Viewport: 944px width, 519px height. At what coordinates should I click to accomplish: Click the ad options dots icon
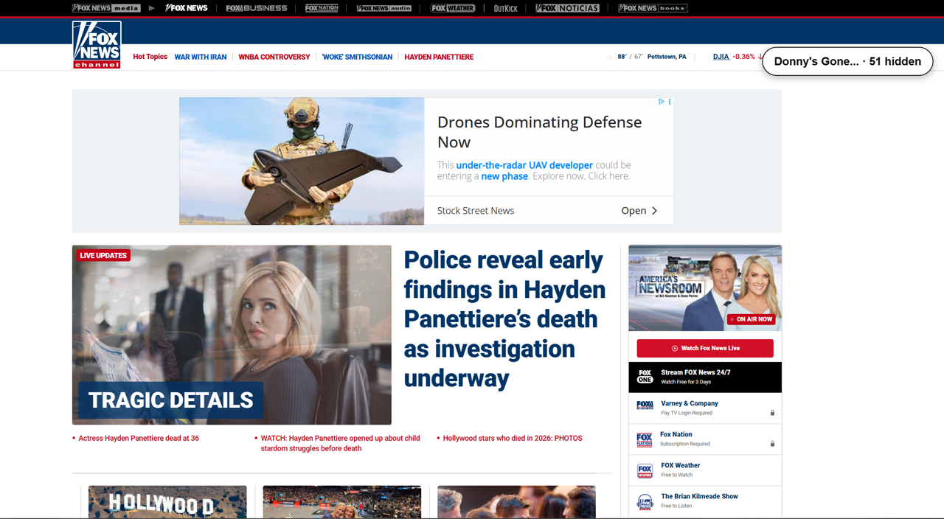point(670,102)
